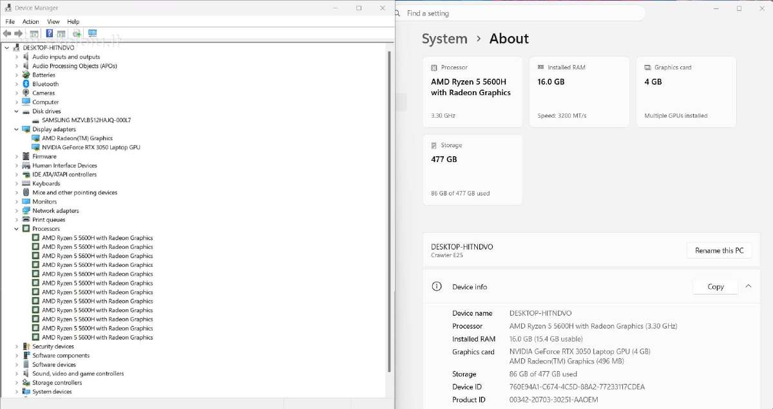Select Audio Processing Objects (APOs) category
Screen dimensions: 773x409
[75, 66]
